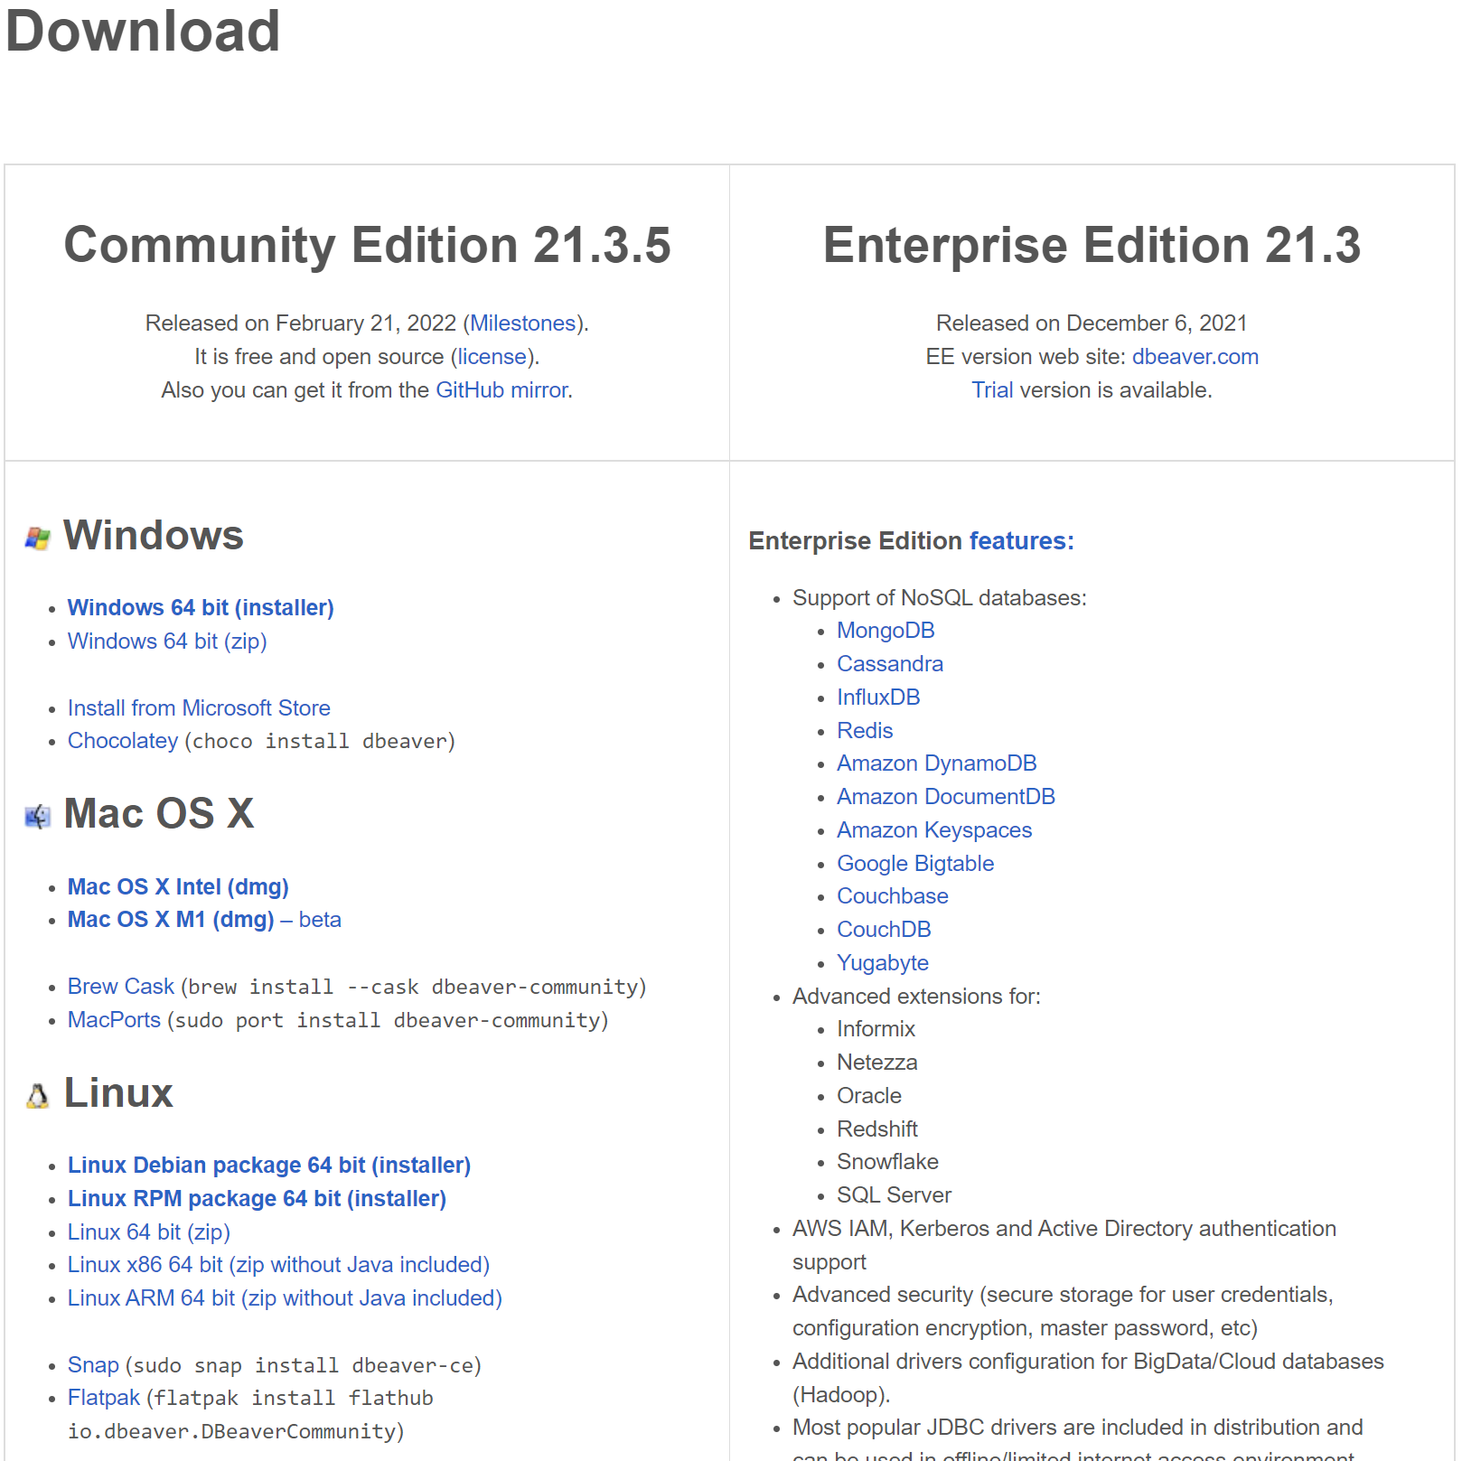Click the Advanced security feature text
Viewport: 1462px width, 1461px height.
pos(1063,1312)
